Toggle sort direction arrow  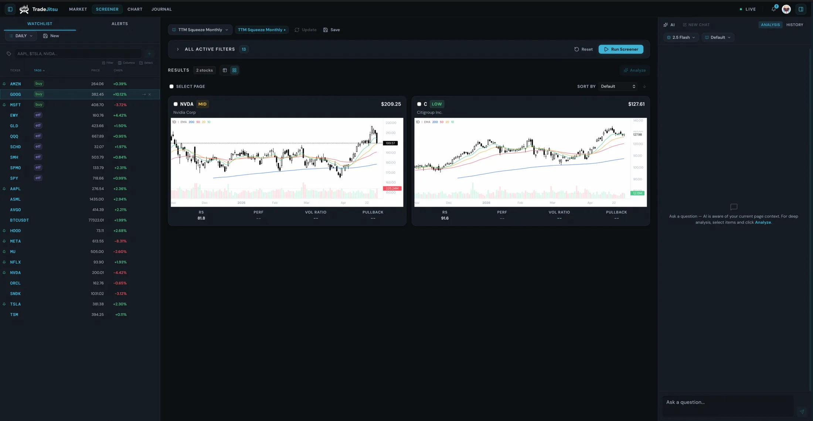[644, 86]
